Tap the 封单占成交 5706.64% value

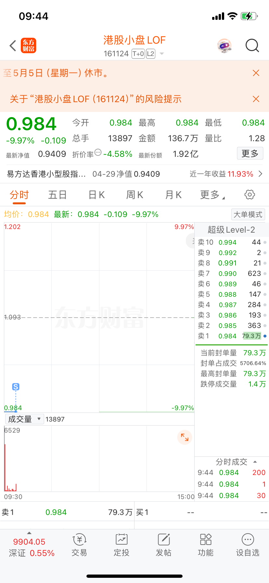[253, 363]
